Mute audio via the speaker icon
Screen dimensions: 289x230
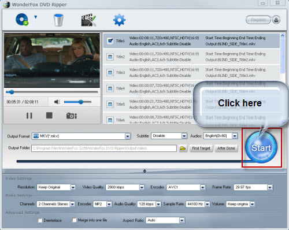[x=57, y=102]
